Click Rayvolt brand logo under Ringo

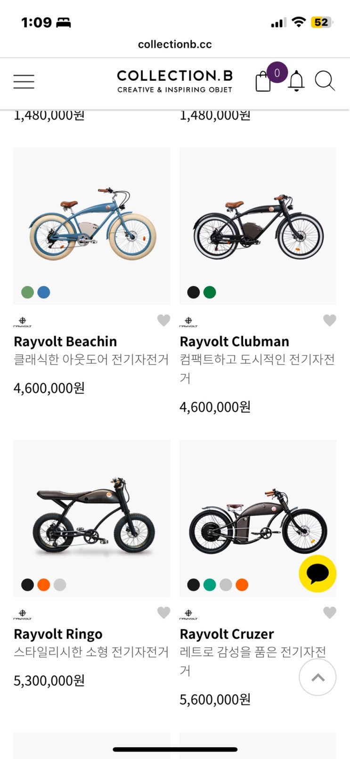point(23,615)
